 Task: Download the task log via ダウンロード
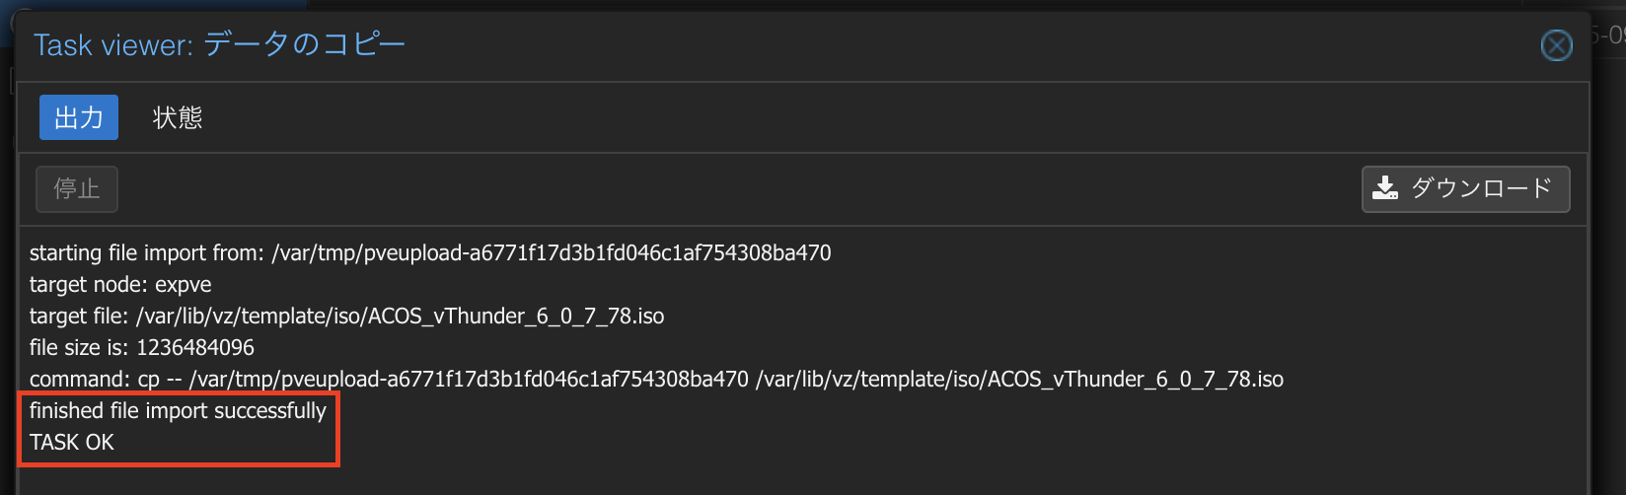1465,188
